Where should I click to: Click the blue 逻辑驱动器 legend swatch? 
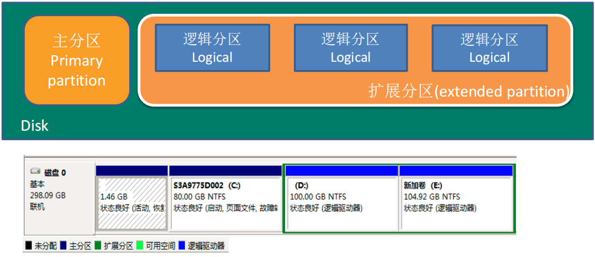coord(182,246)
